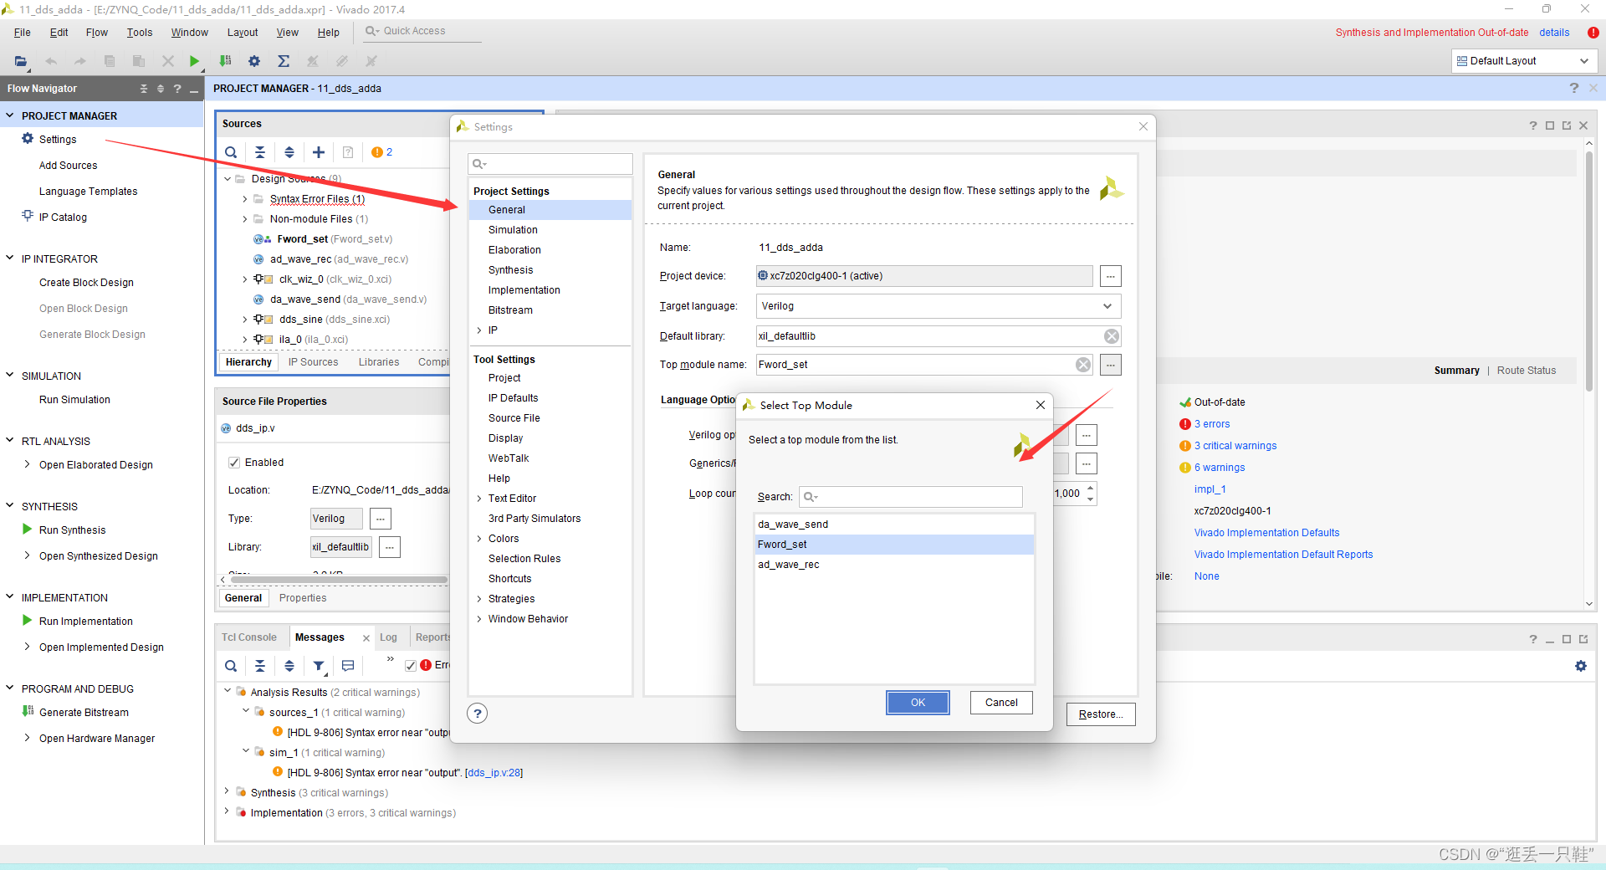Select Simulation in Project Settings
Image resolution: width=1606 pixels, height=870 pixels.
pyautogui.click(x=513, y=230)
